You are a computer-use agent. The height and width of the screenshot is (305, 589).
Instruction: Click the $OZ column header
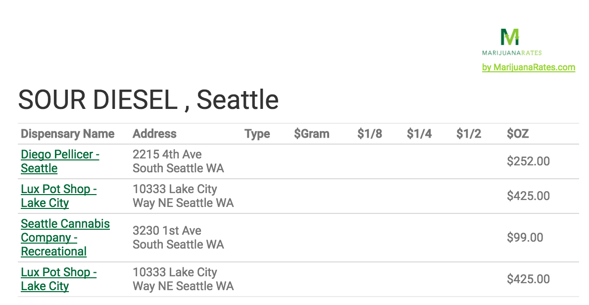(x=518, y=134)
